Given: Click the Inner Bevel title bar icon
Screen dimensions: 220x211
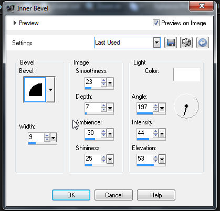Looking at the screenshot, I should coord(11,8).
